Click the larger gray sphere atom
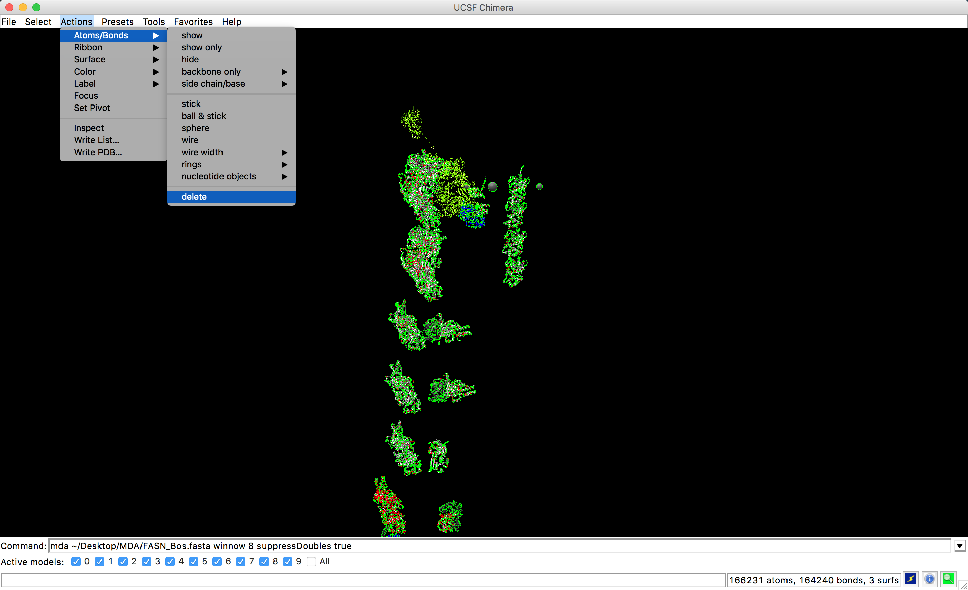This screenshot has height=590, width=968. point(493,186)
